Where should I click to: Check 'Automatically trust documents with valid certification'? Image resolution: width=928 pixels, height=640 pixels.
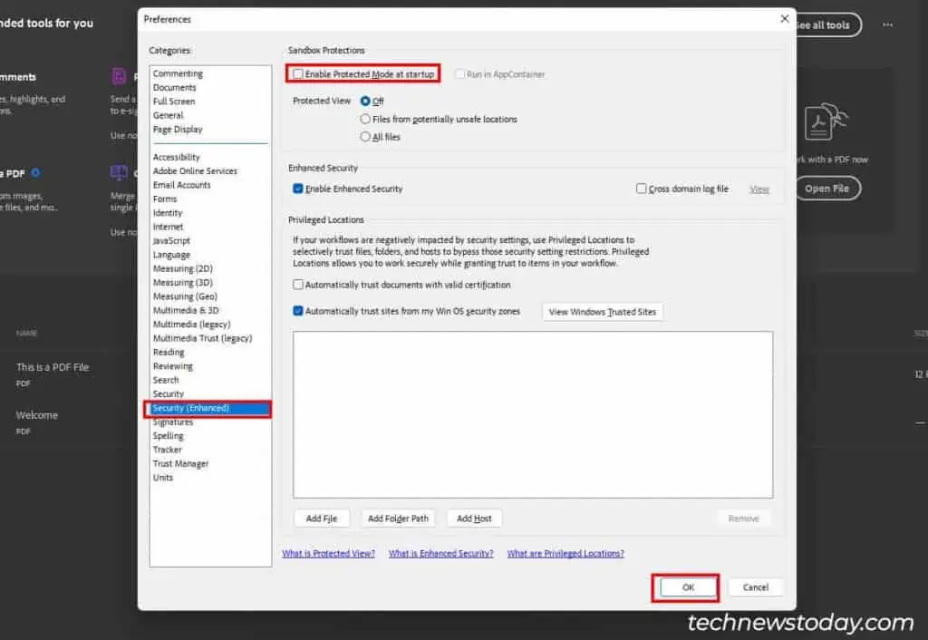(297, 284)
